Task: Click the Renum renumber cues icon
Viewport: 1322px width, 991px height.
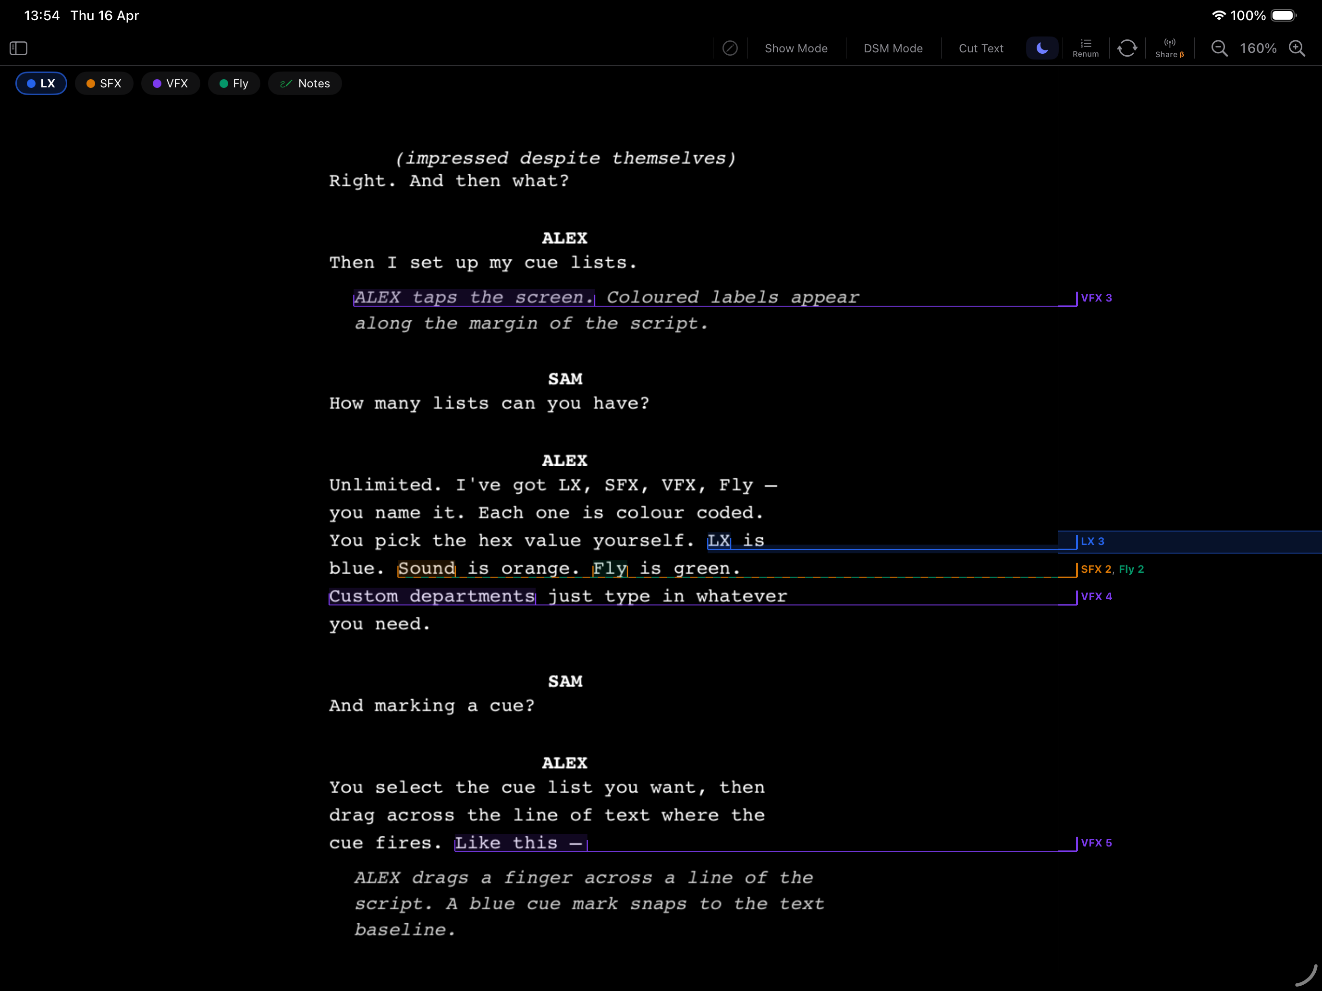Action: [1085, 48]
